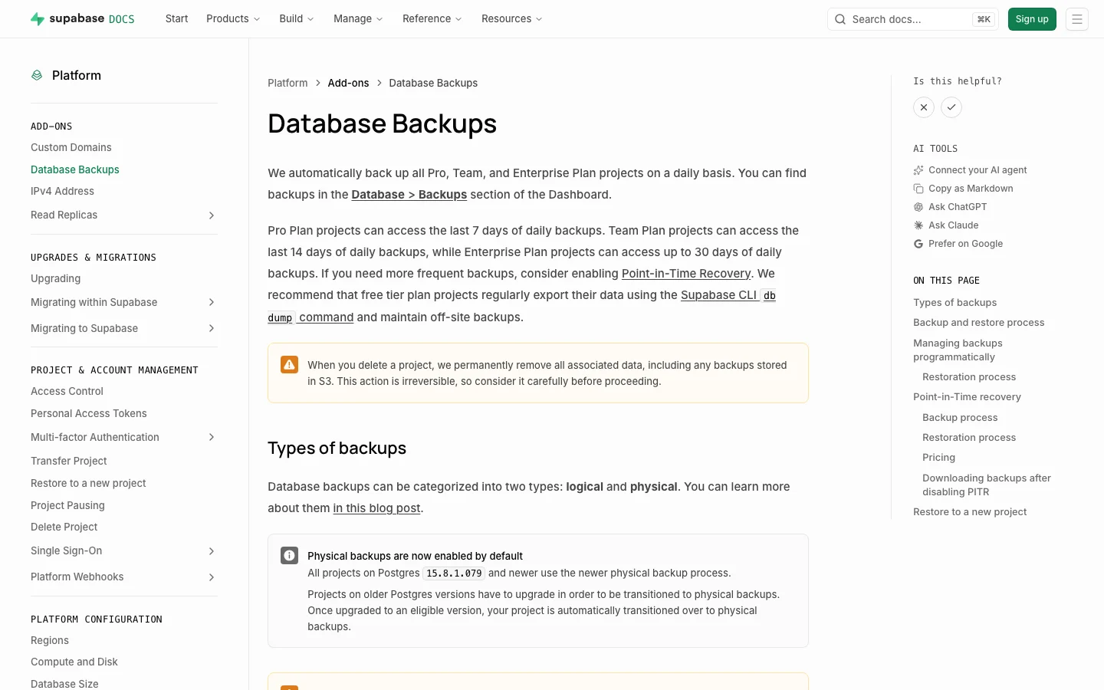Click the Connect your AI agent icon

pyautogui.click(x=918, y=170)
